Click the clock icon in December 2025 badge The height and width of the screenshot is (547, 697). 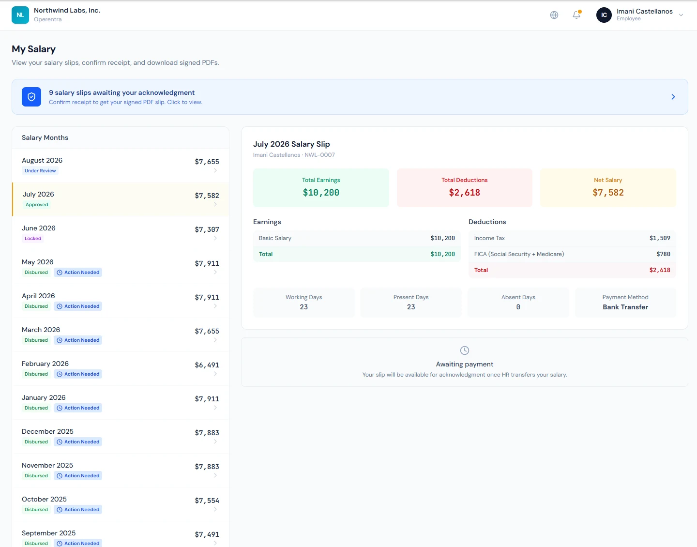[60, 442]
